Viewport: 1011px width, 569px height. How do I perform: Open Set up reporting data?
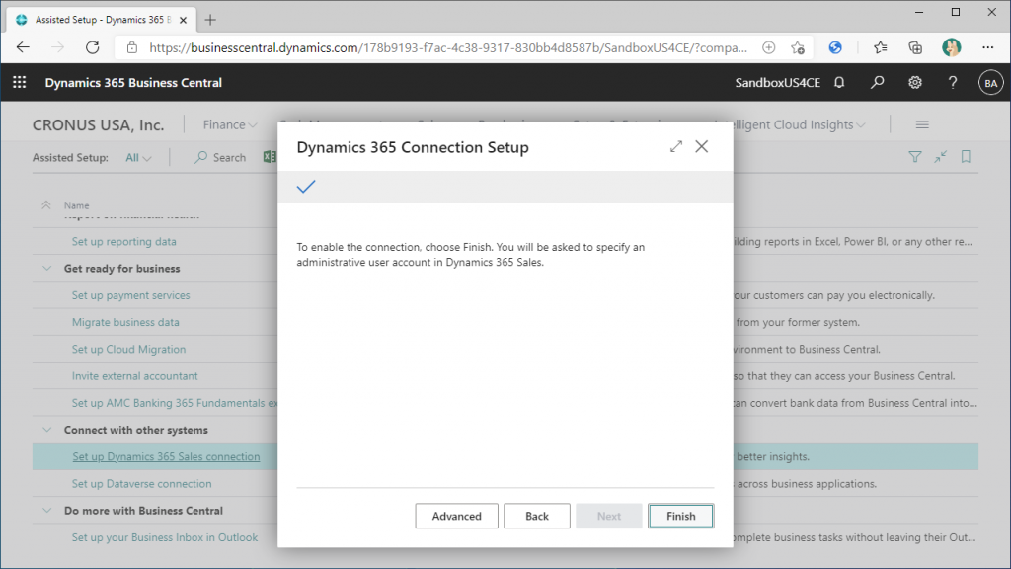(123, 241)
